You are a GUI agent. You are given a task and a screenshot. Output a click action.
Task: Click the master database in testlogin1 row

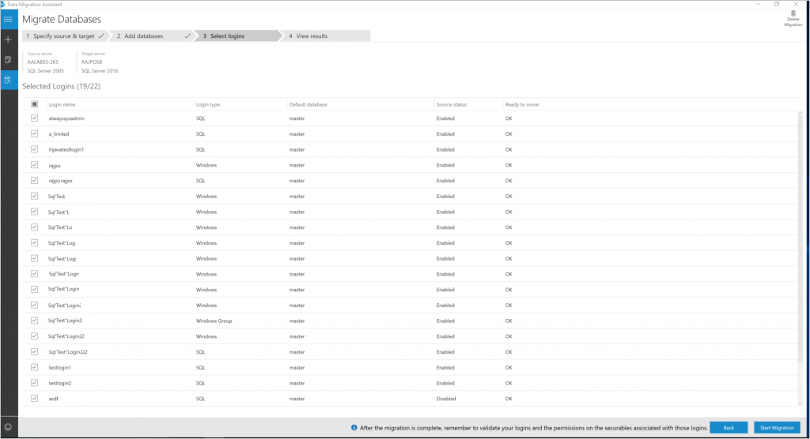point(297,368)
